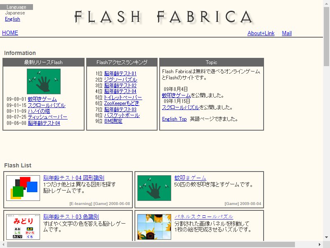330x248 pixels.
Task: Click the scroll right arrow
Action: coord(319,245)
